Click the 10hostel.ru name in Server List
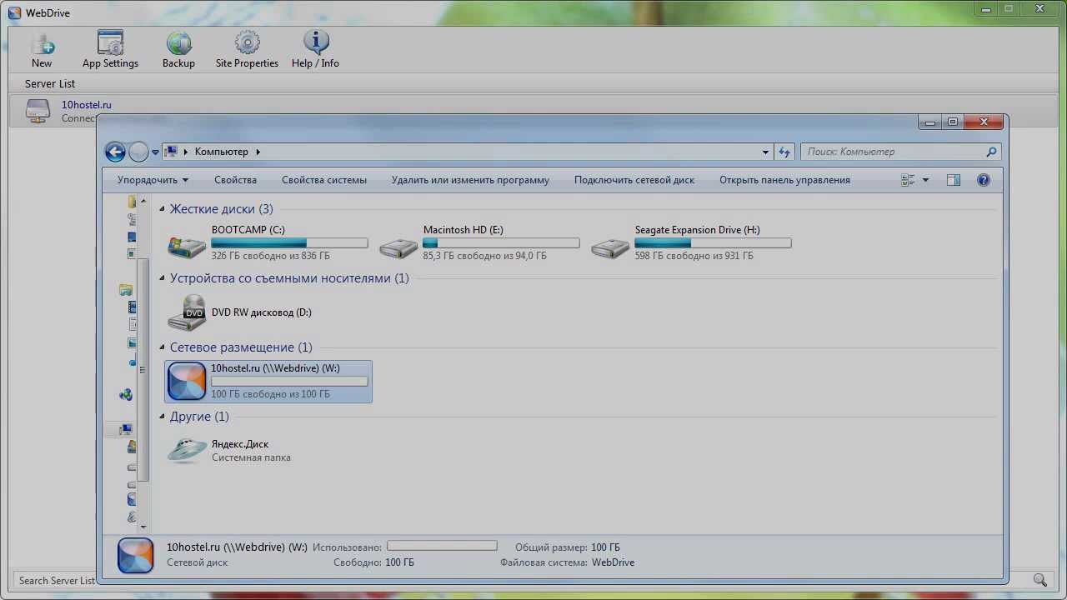The height and width of the screenshot is (600, 1067). [x=87, y=105]
